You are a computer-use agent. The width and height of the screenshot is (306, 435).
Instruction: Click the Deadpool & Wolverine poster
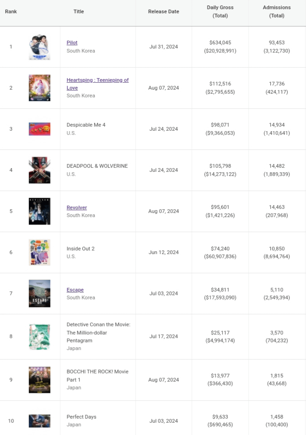pos(40,170)
